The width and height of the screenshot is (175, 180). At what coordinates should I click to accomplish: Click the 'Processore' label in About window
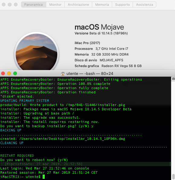pos(84,49)
